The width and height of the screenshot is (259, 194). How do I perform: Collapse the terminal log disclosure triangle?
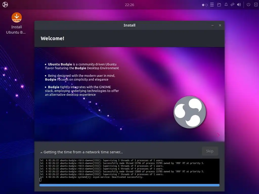[x=41, y=152]
